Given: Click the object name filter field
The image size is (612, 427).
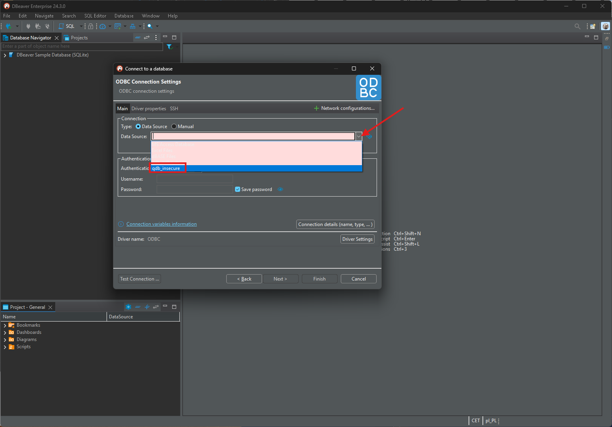Looking at the screenshot, I should click(x=82, y=47).
